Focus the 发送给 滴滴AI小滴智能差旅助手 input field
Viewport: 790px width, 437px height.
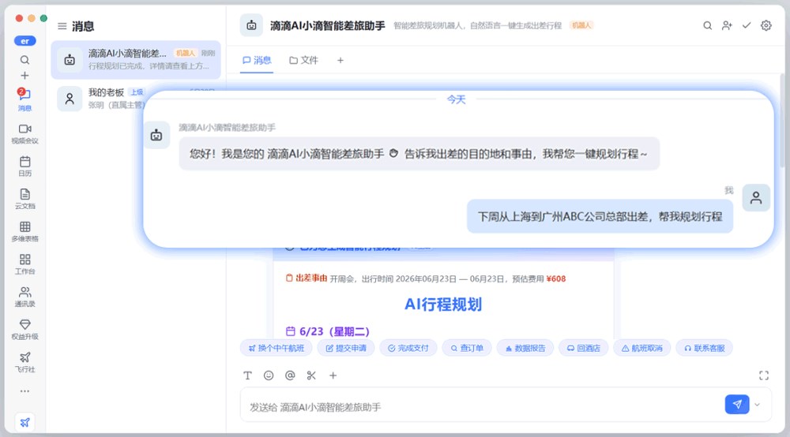point(482,406)
